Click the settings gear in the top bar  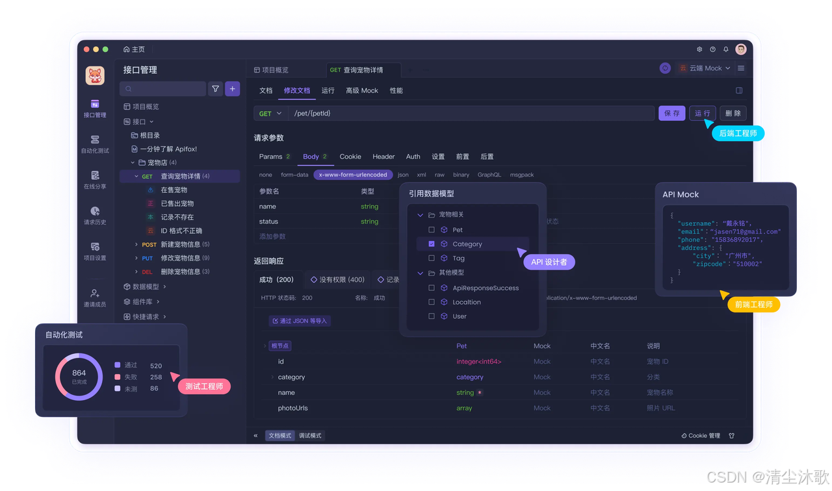[699, 49]
